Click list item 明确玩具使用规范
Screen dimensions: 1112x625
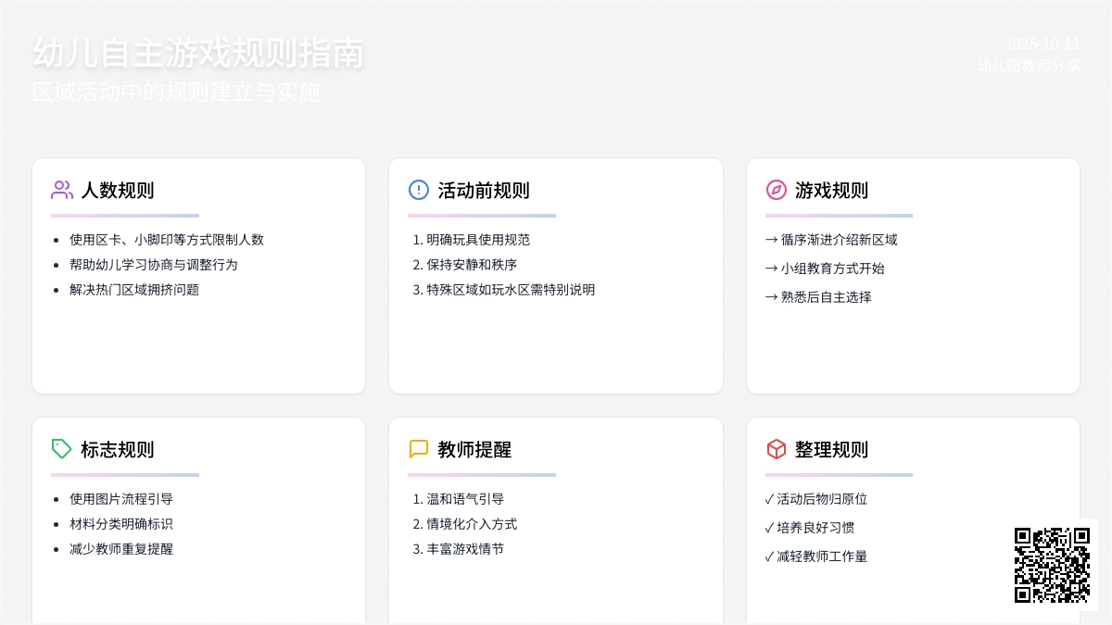click(478, 240)
